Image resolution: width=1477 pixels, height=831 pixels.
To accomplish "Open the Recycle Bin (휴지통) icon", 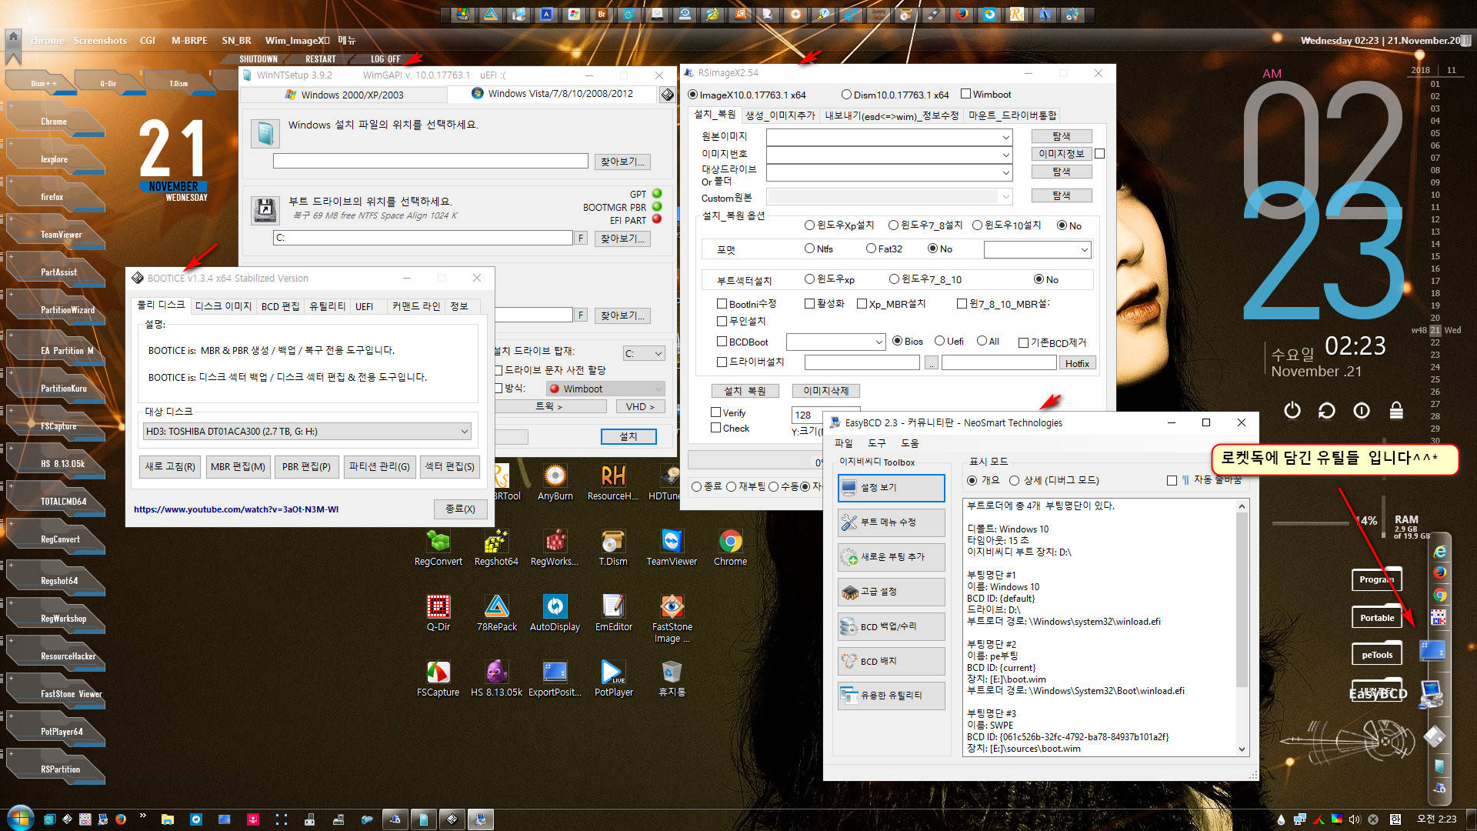I will (672, 679).
